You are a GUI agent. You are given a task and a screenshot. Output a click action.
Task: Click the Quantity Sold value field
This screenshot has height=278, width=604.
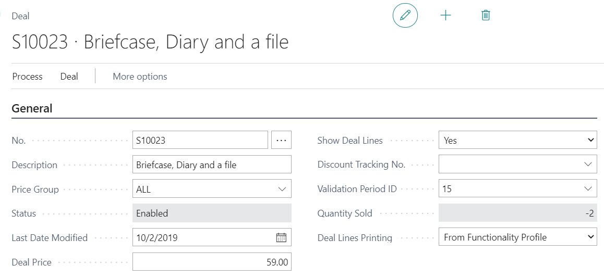coord(517,213)
